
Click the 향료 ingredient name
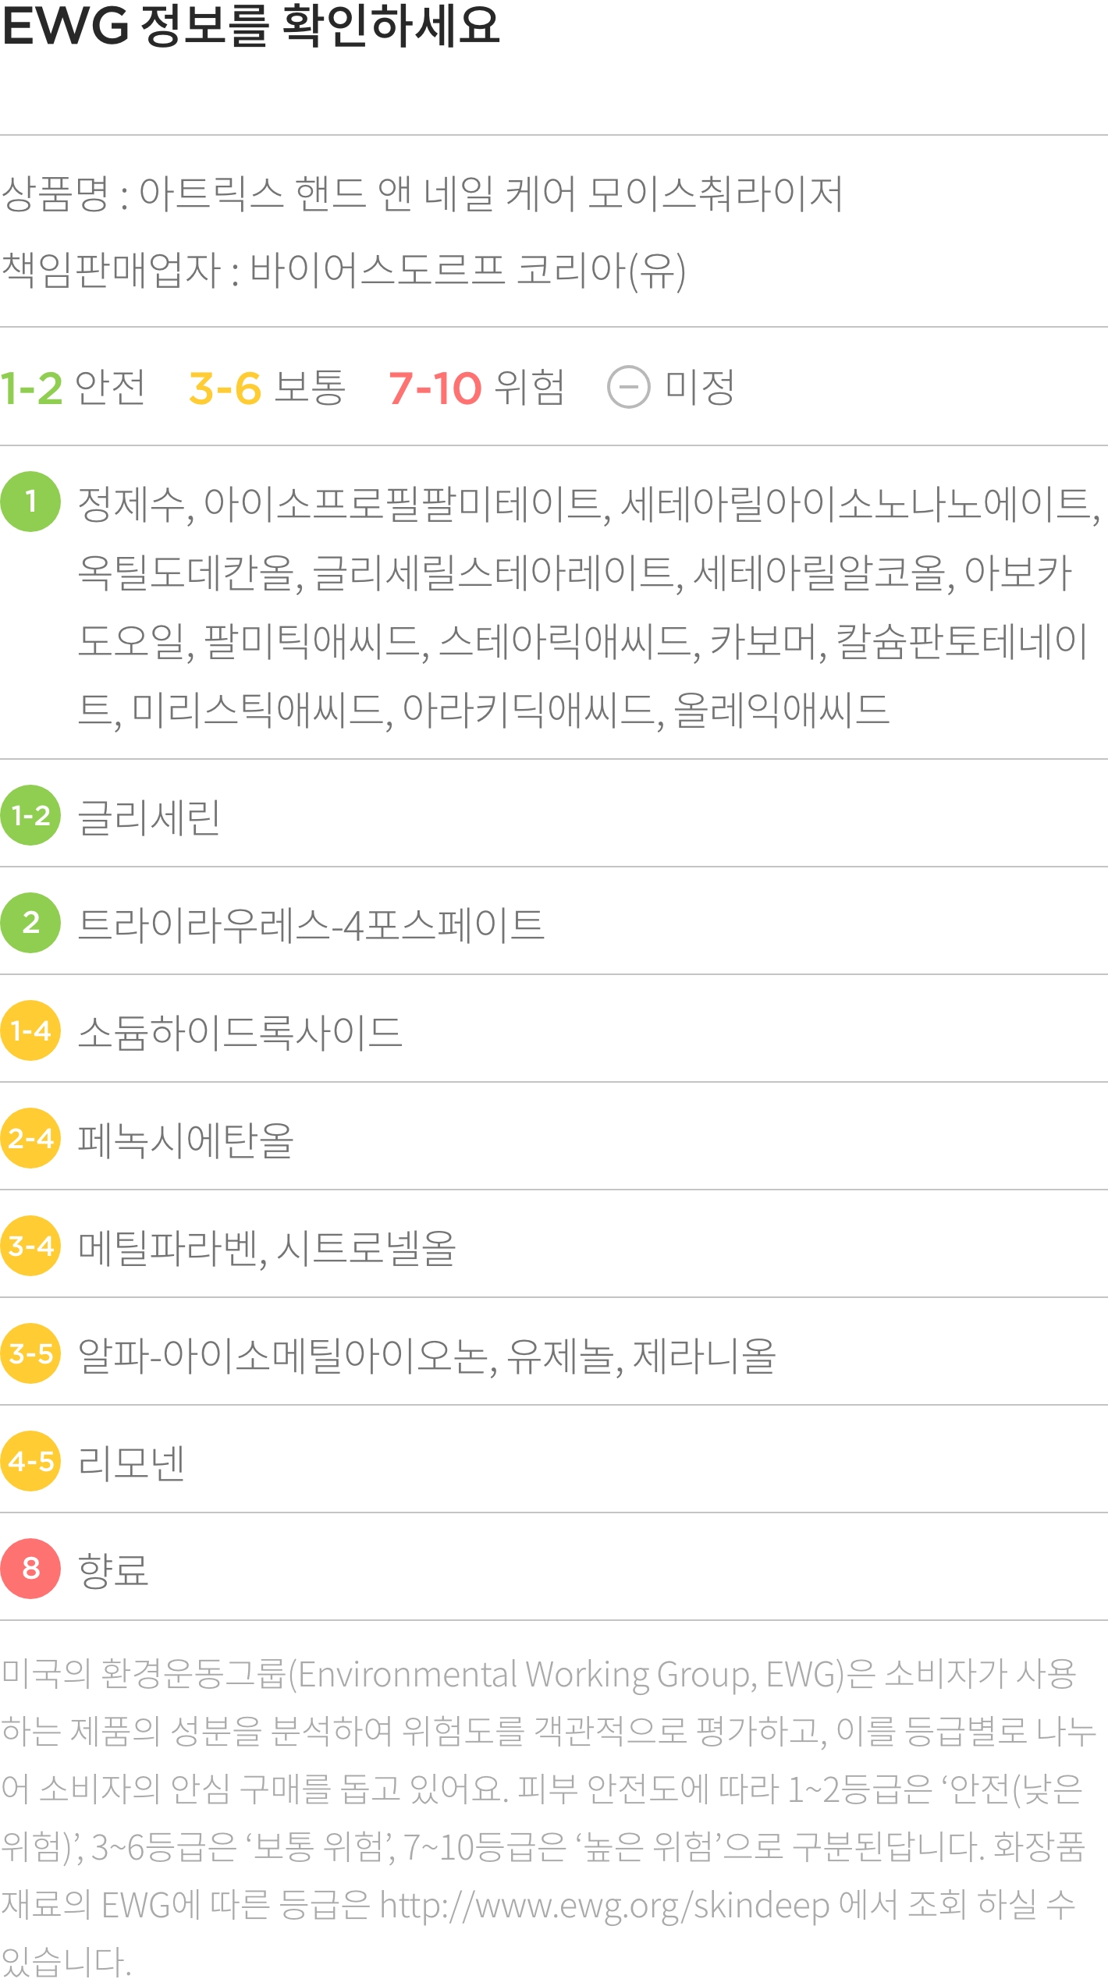[x=113, y=1570]
